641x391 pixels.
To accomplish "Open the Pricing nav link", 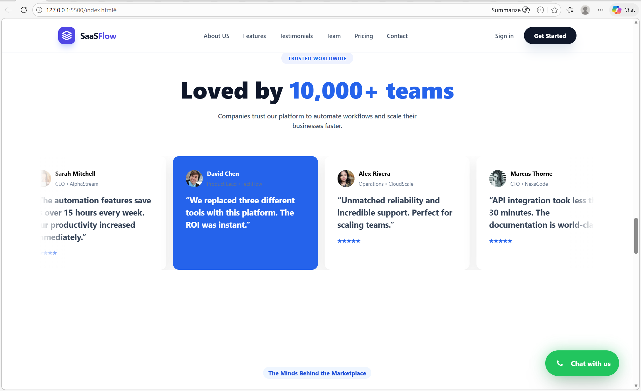I will (363, 36).
